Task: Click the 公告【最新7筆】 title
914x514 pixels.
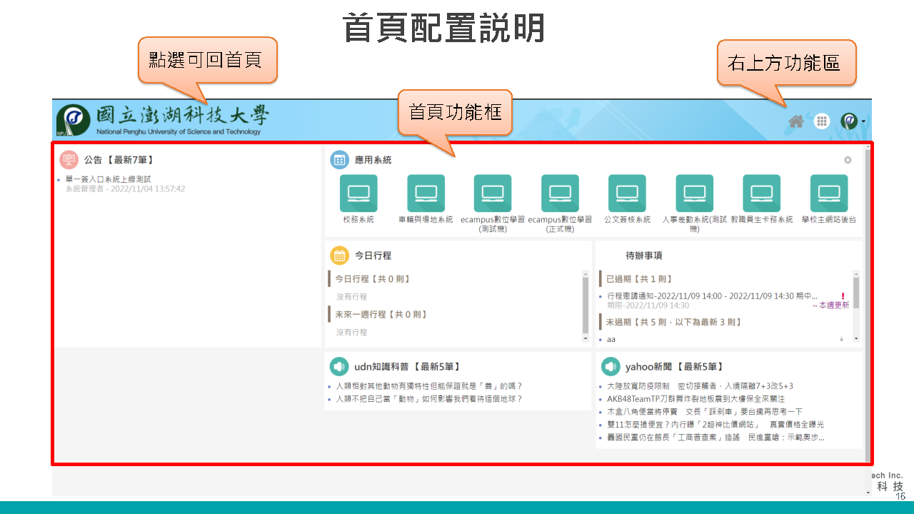Action: pos(119,160)
